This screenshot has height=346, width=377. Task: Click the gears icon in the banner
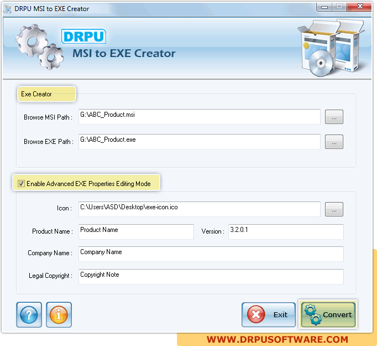[x=39, y=47]
